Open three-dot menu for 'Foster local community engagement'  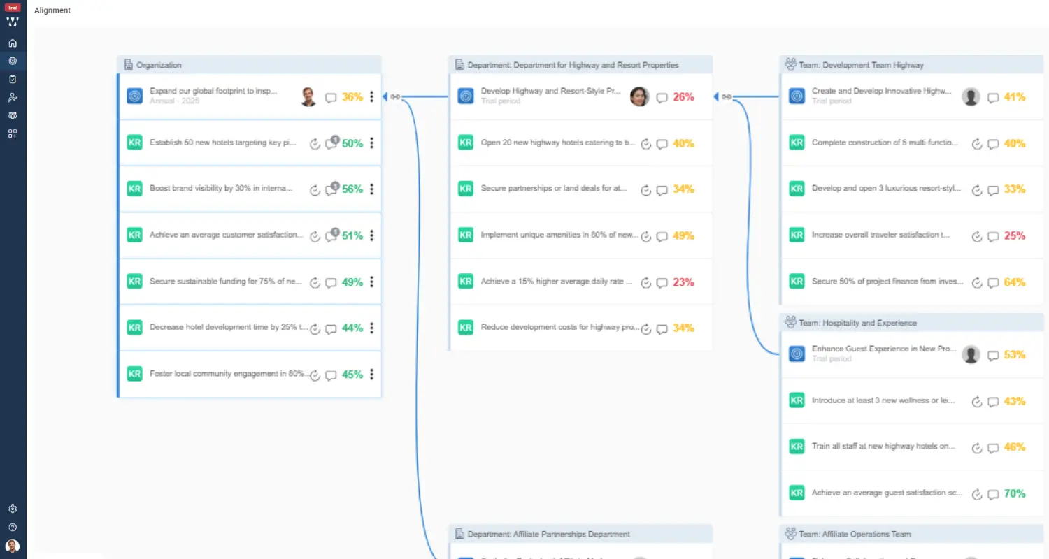point(372,374)
